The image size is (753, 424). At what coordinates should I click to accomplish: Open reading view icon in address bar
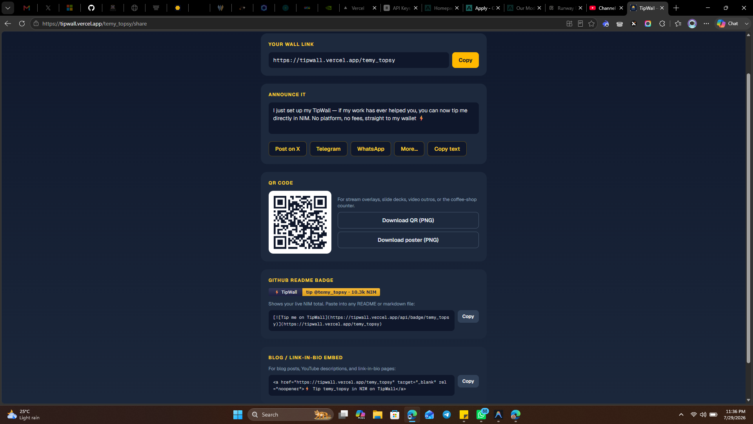[x=580, y=24]
